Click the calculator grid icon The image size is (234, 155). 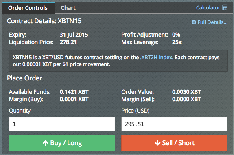225,8
